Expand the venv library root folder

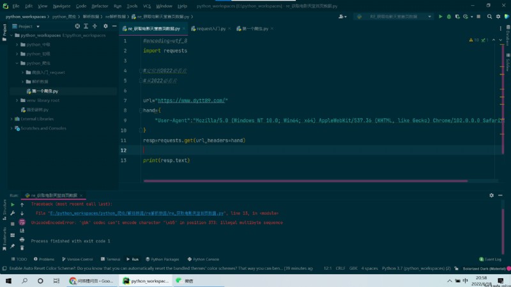17,100
